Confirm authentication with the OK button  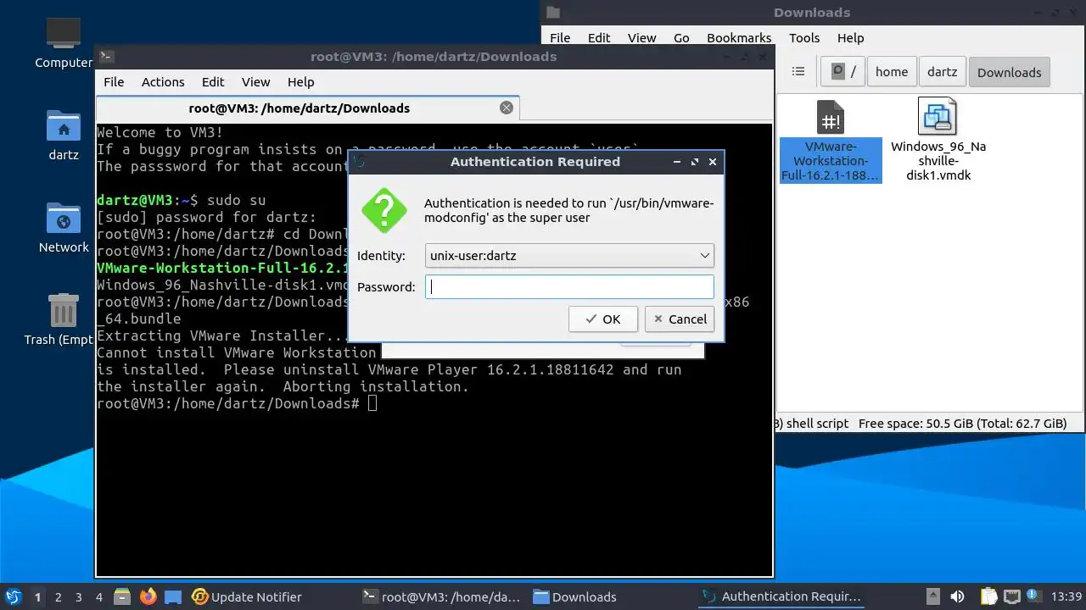603,319
